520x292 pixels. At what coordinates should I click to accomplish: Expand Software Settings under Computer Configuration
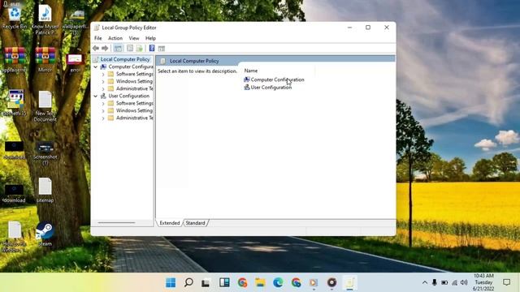(x=103, y=74)
